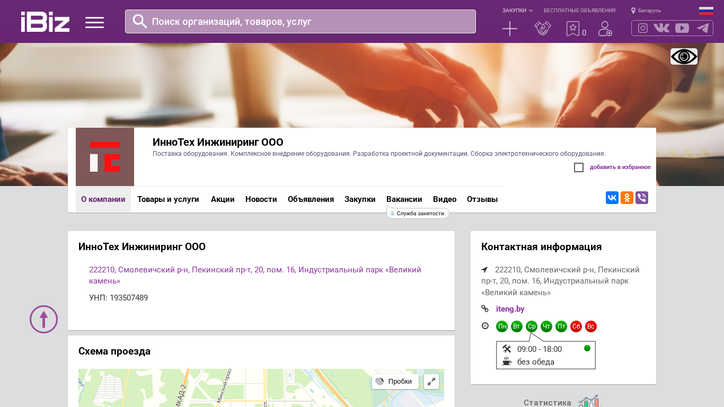724x407 pixels.
Task: Open the YouTube channel icon
Action: pos(682,28)
